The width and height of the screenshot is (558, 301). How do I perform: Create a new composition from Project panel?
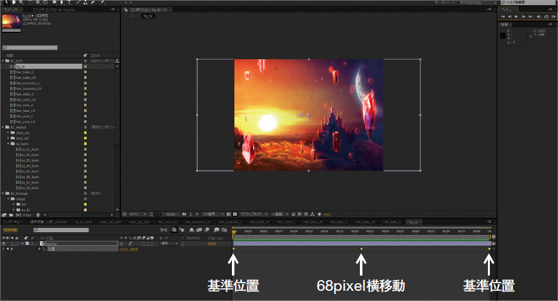18,214
